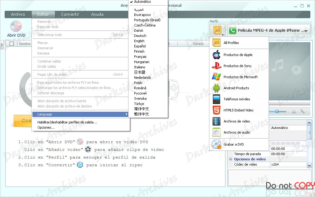The width and height of the screenshot is (315, 197).
Task: Click the scissors clip icon under preview
Action: 294,111
